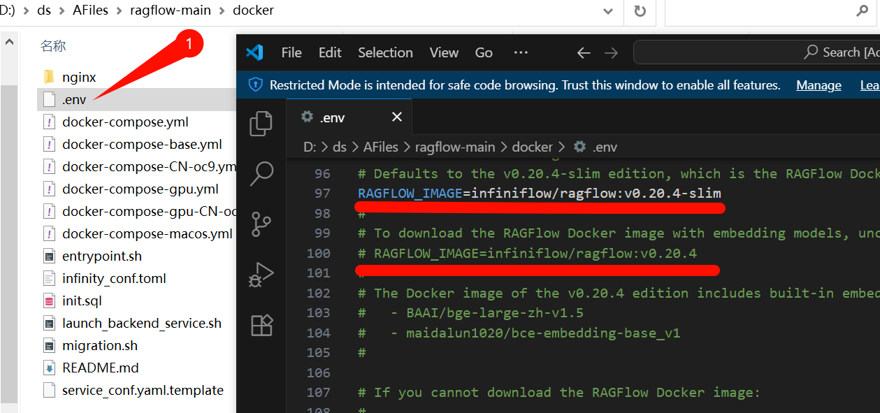
Task: Click line number 100 in the editor gutter
Action: coord(319,253)
